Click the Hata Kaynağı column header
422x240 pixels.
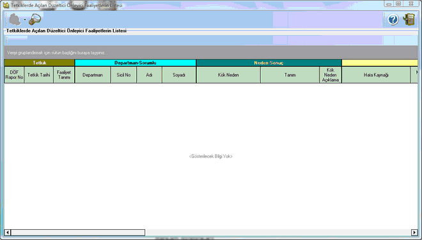(x=376, y=75)
